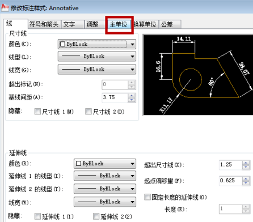This screenshot has width=253, height=222.
Task: Click the 基线间距 input field
Action: tap(115, 97)
